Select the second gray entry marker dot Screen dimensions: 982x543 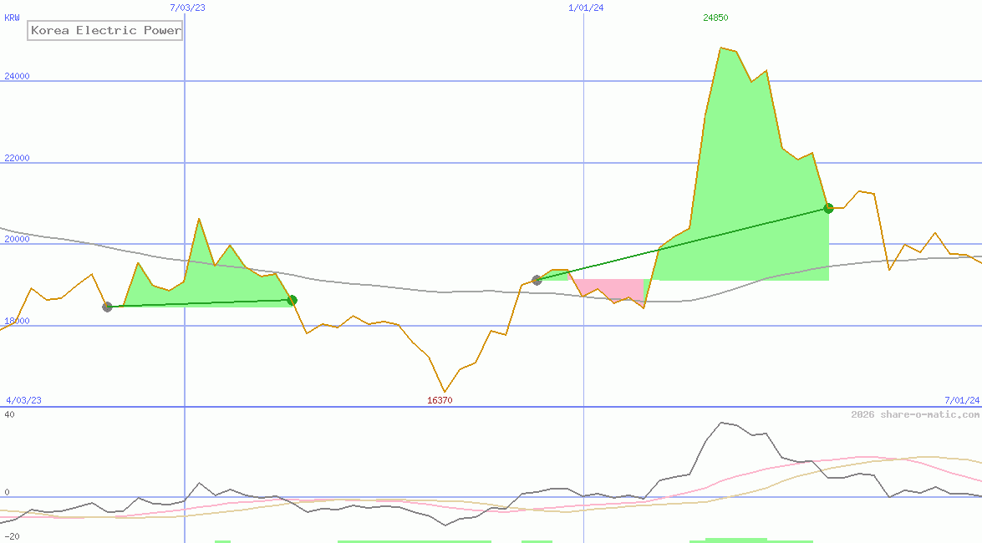537,280
